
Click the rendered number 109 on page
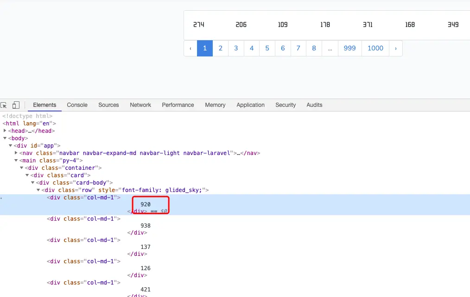(x=283, y=25)
